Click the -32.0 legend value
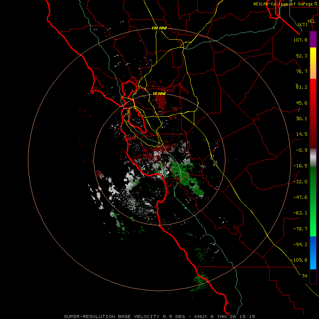The height and width of the screenshot is (319, 319). (300, 182)
